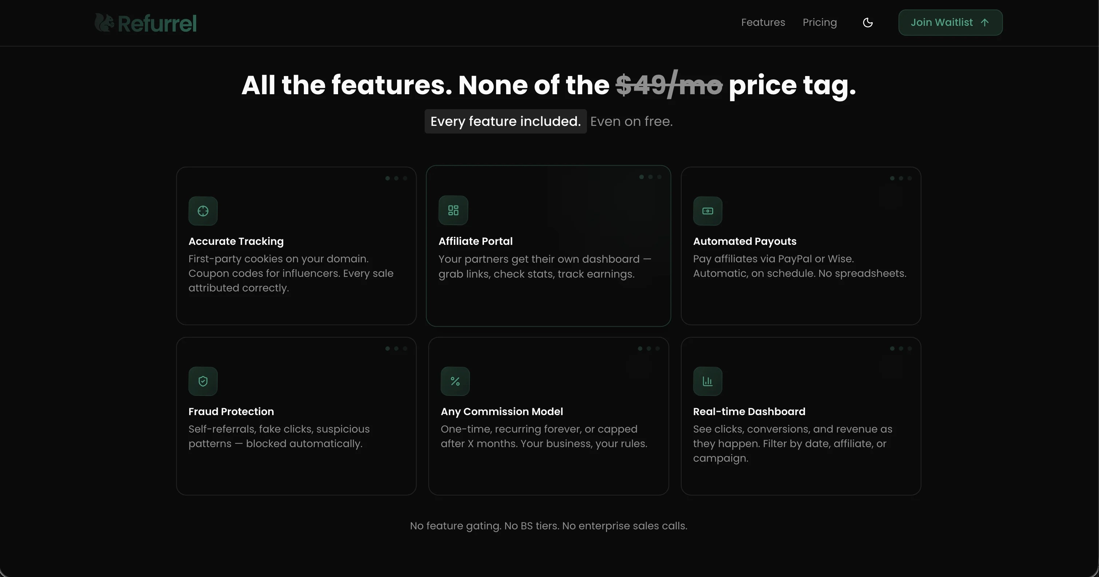Click the Accurate Tracking crosshair icon
1099x577 pixels.
[x=203, y=211]
